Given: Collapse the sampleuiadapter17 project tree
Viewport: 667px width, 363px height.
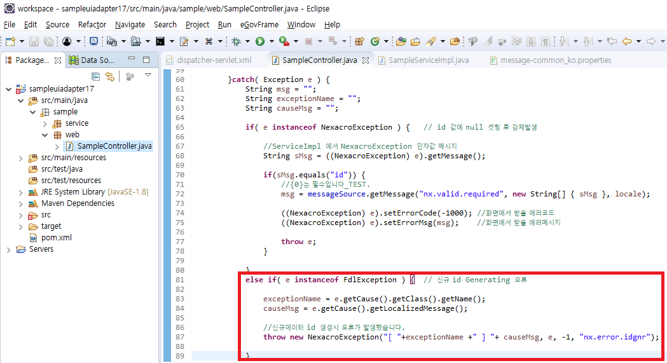Looking at the screenshot, I should click(8, 89).
